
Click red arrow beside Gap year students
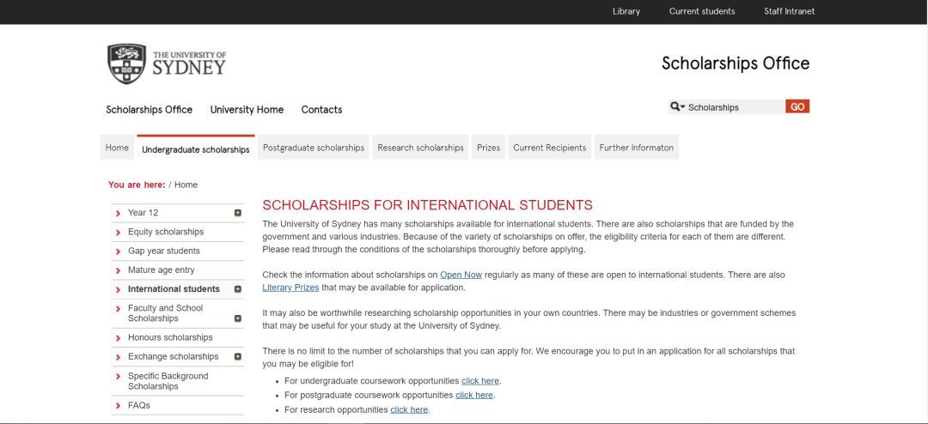(119, 251)
